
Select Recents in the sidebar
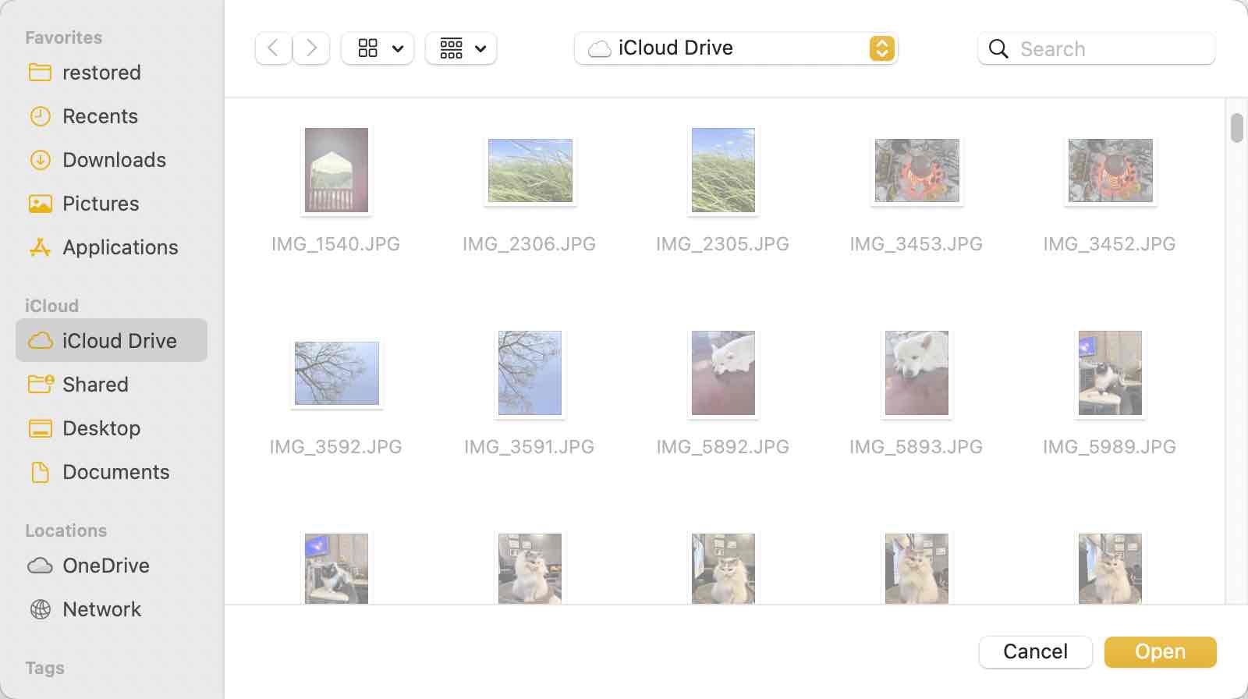pos(100,116)
